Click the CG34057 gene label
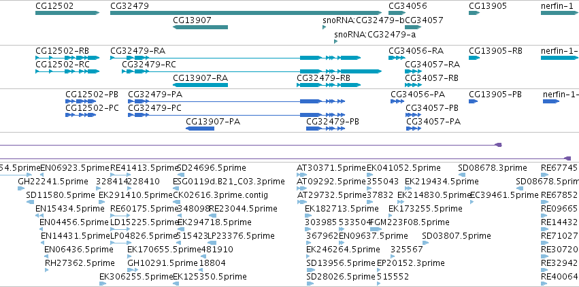The height and width of the screenshot is (287, 579). 424,20
